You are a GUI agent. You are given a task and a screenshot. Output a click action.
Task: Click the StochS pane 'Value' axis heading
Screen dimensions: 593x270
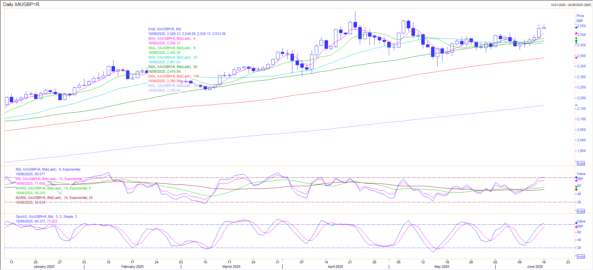pos(581,221)
